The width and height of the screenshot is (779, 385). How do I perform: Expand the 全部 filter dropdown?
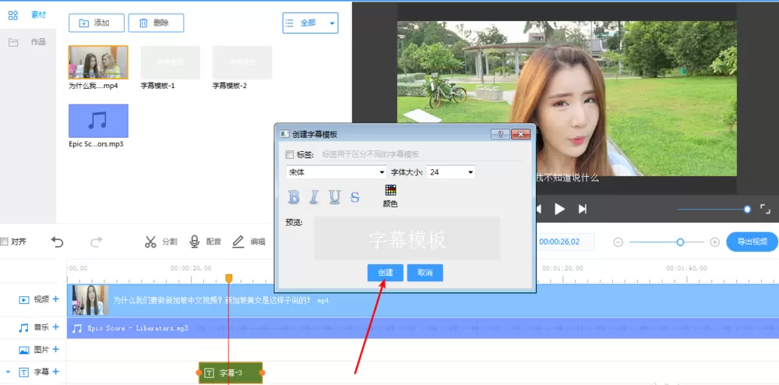(x=311, y=23)
